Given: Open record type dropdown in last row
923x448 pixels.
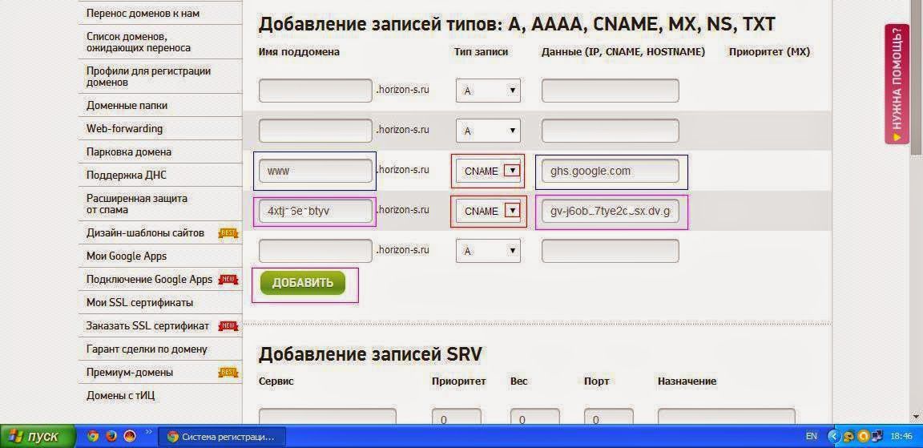Looking at the screenshot, I should pos(488,251).
